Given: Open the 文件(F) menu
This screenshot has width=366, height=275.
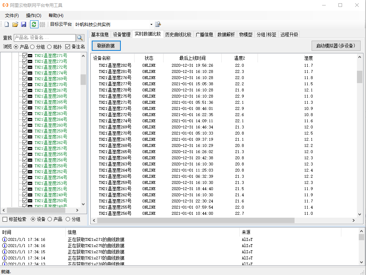Looking at the screenshot, I should point(12,16).
